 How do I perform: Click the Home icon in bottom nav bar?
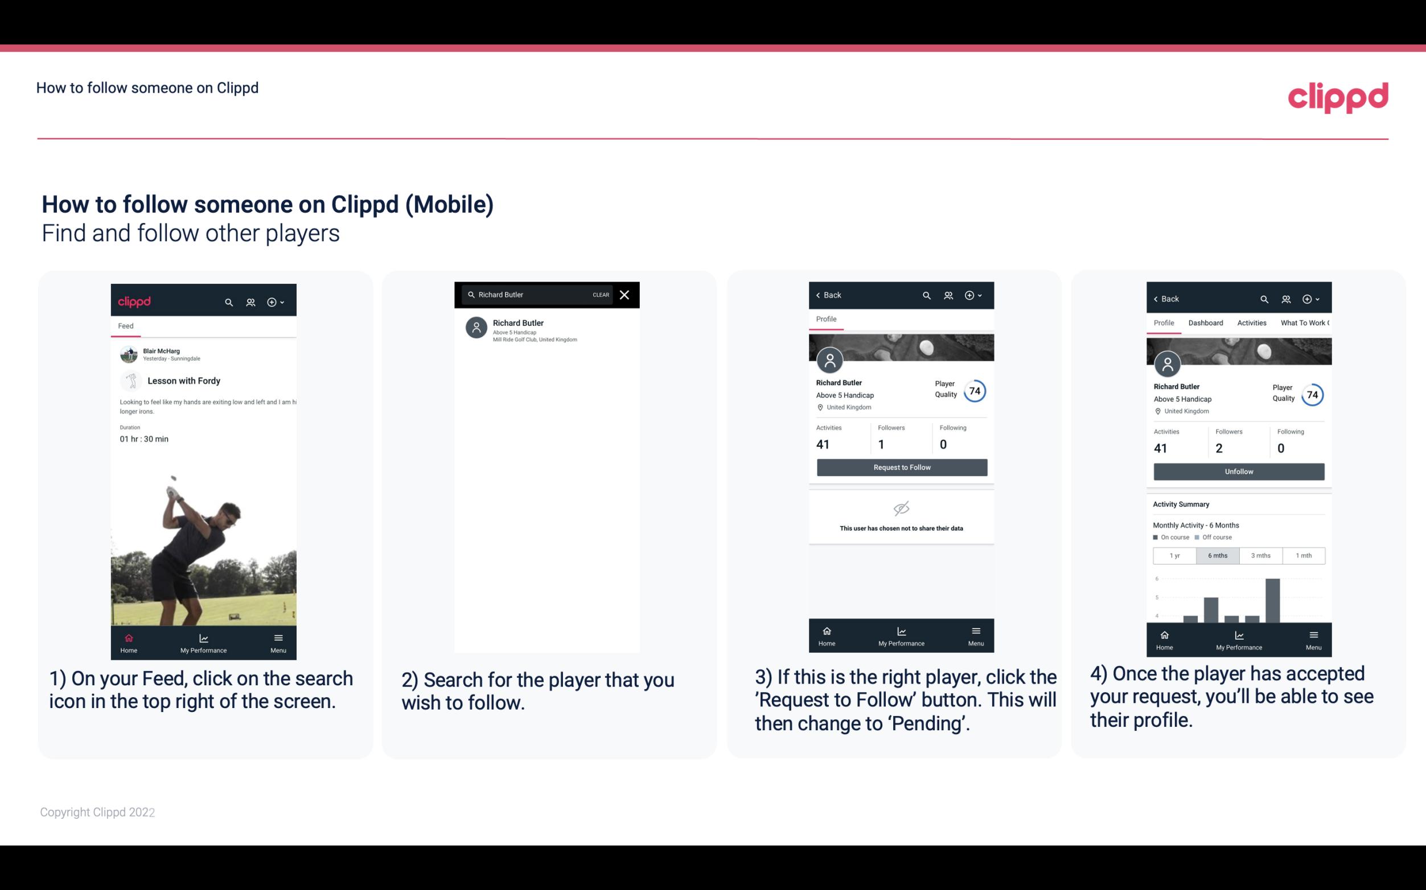(x=128, y=636)
